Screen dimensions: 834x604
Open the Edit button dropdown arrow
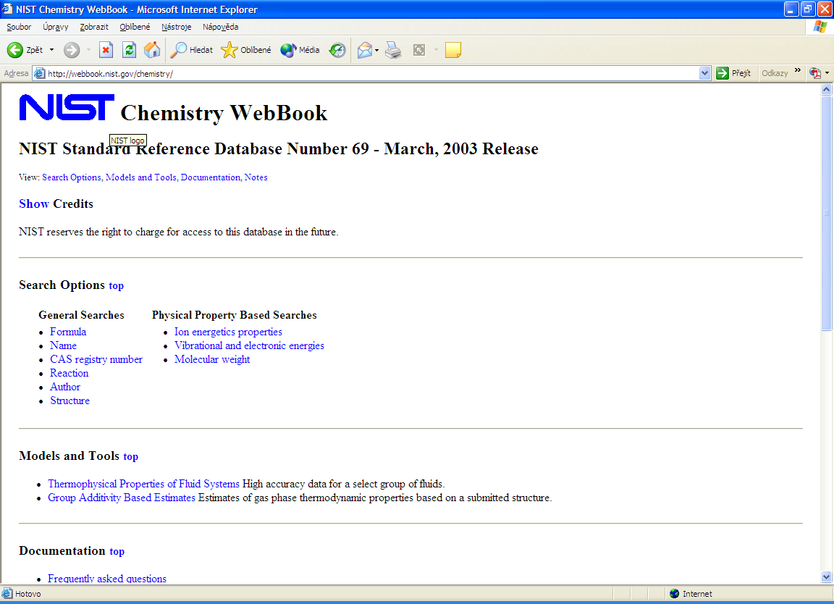click(436, 50)
